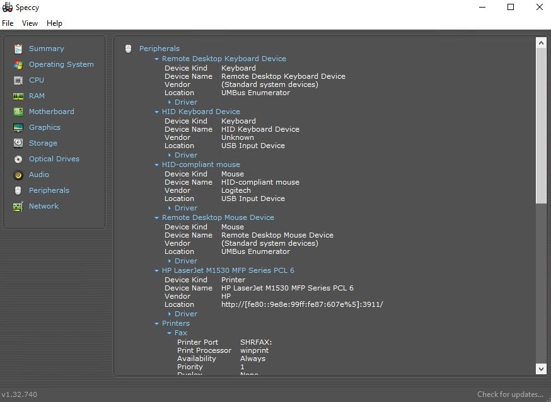
Task: Click Check for updates link
Action: [510, 394]
